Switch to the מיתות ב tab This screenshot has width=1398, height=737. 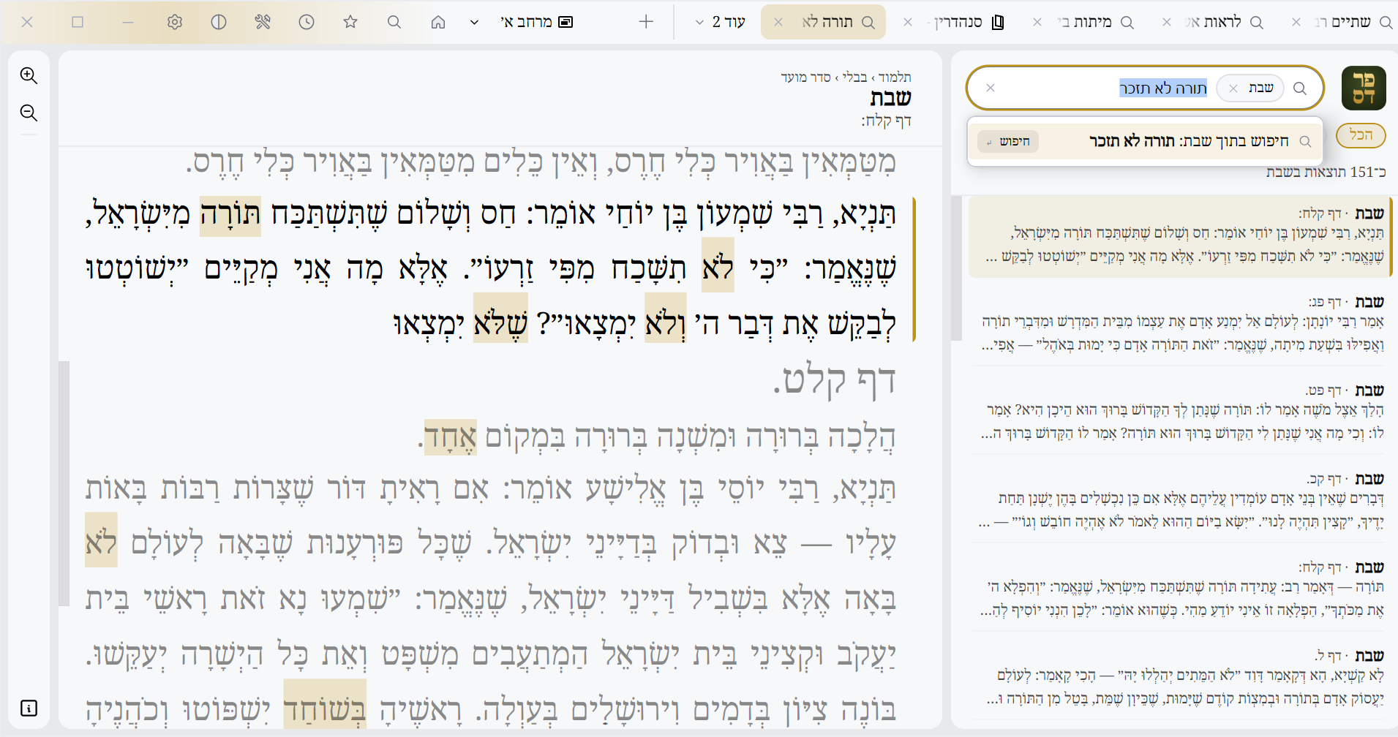1084,22
